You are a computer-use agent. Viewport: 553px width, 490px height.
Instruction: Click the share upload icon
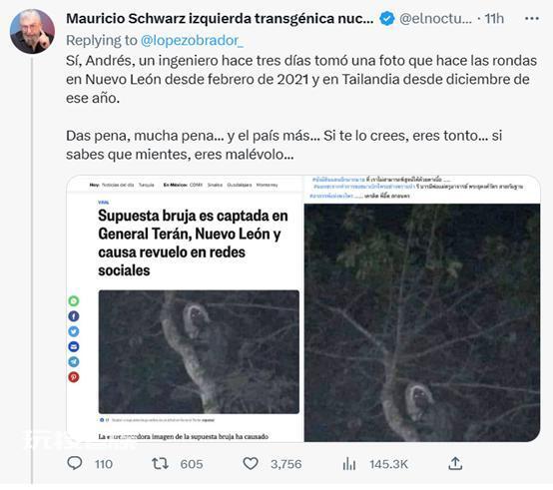pyautogui.click(x=455, y=464)
